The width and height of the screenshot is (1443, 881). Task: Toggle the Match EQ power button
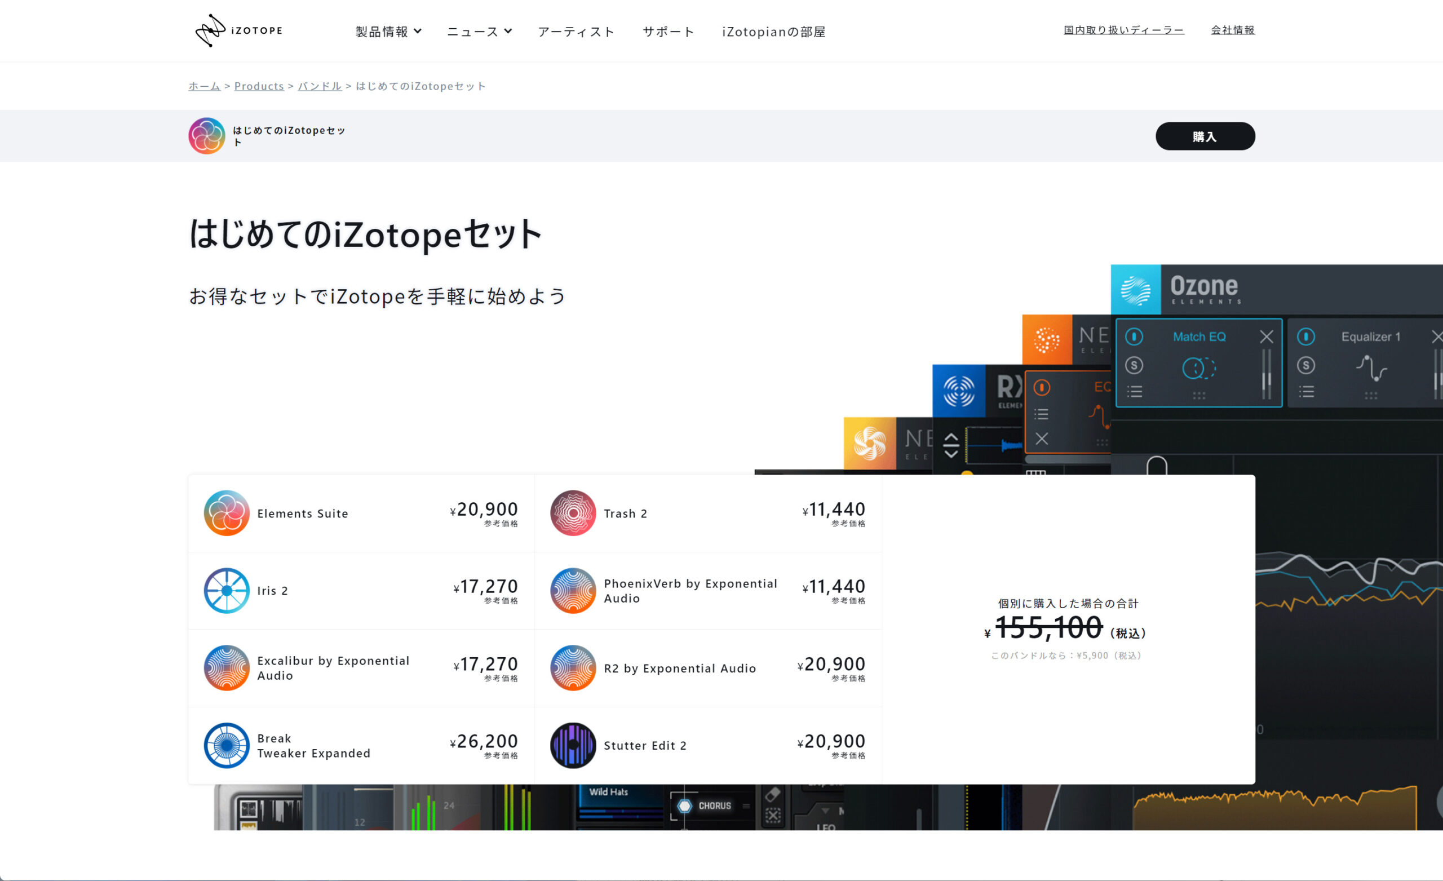coord(1134,337)
